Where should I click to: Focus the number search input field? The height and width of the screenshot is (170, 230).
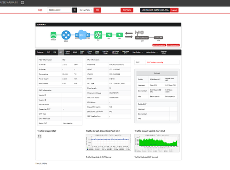[59, 10]
